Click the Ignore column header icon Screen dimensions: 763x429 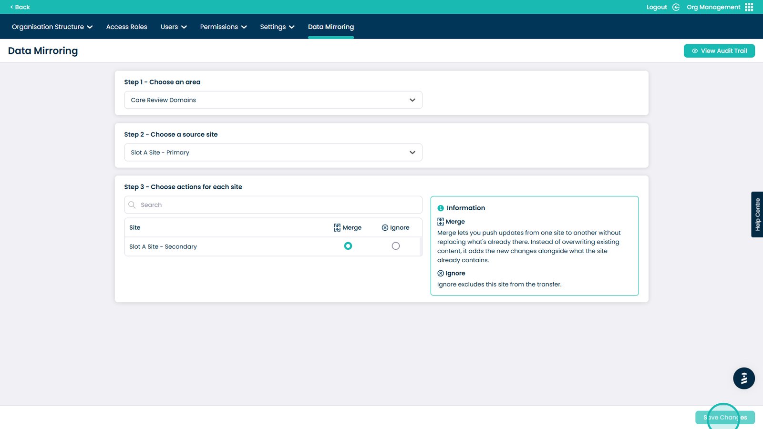click(x=385, y=228)
